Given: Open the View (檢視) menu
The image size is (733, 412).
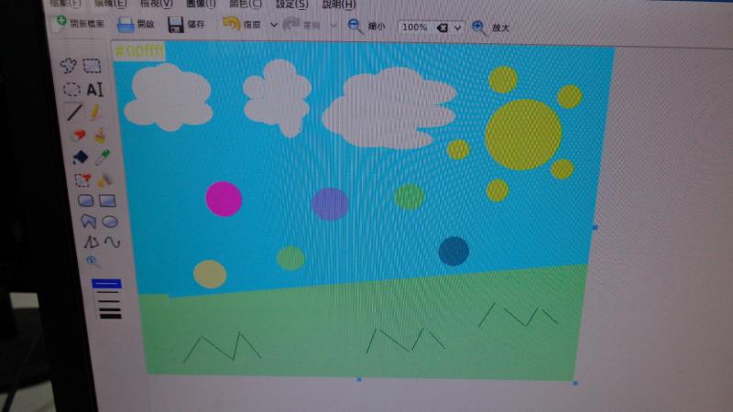Looking at the screenshot, I should point(156,4).
